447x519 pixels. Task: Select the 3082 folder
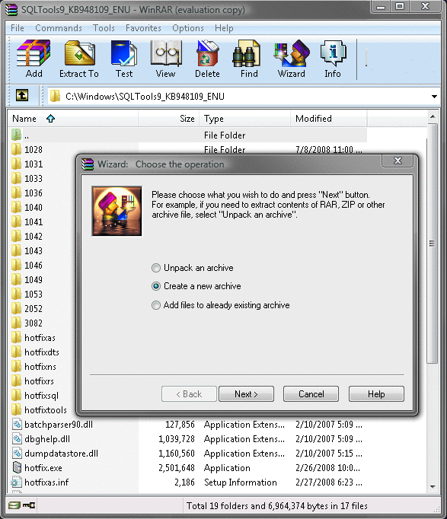(x=27, y=323)
